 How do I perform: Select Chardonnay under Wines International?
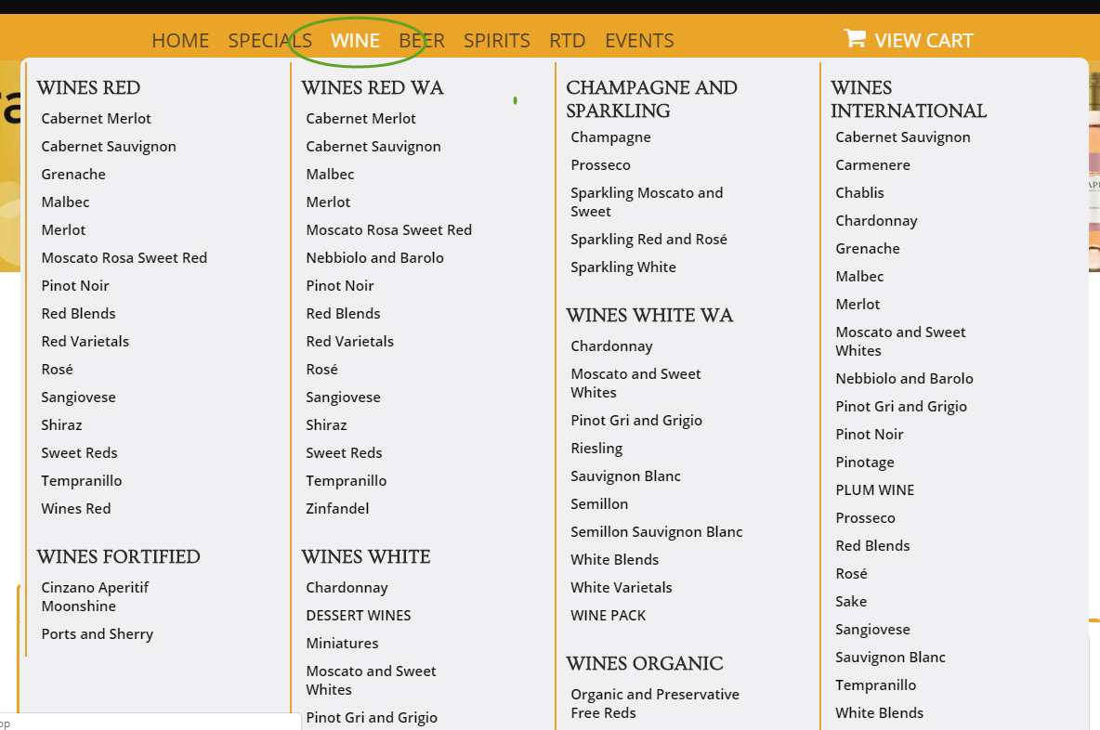click(x=876, y=221)
